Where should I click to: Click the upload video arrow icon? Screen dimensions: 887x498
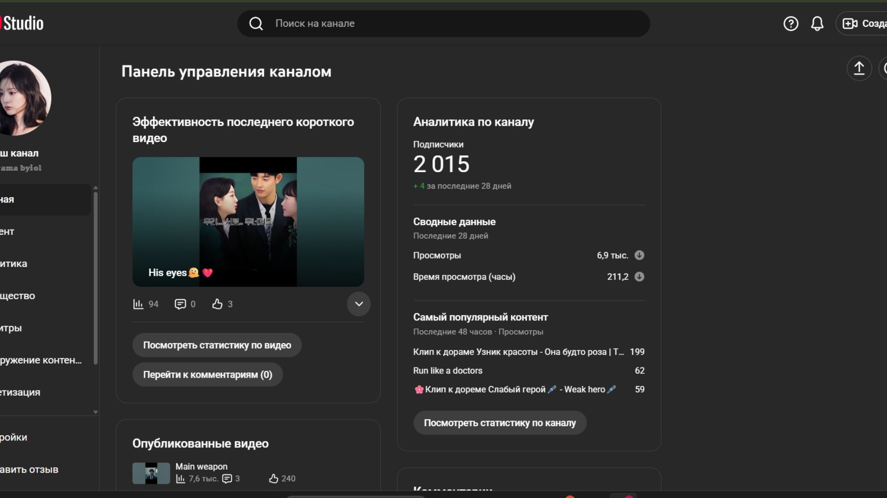coord(859,69)
